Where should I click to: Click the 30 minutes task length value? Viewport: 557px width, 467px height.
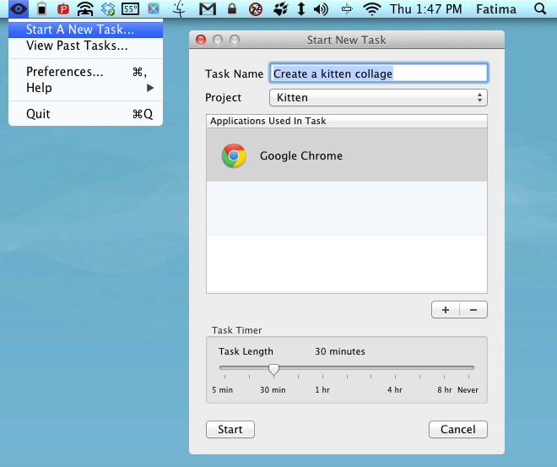(x=340, y=351)
